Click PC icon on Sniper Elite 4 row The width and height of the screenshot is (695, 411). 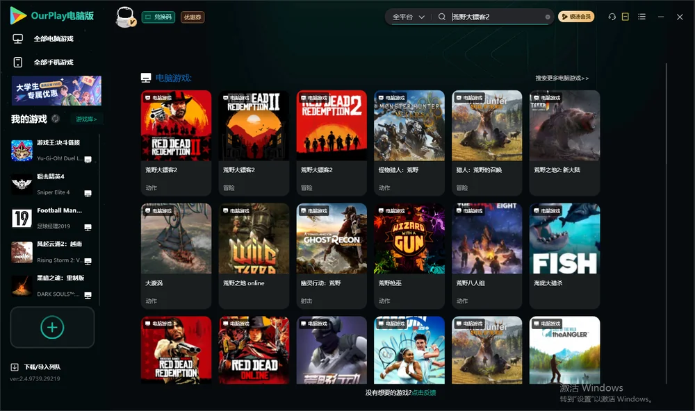pos(88,194)
